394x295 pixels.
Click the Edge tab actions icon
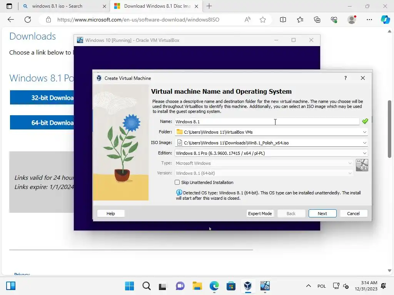pyautogui.click(x=9, y=6)
